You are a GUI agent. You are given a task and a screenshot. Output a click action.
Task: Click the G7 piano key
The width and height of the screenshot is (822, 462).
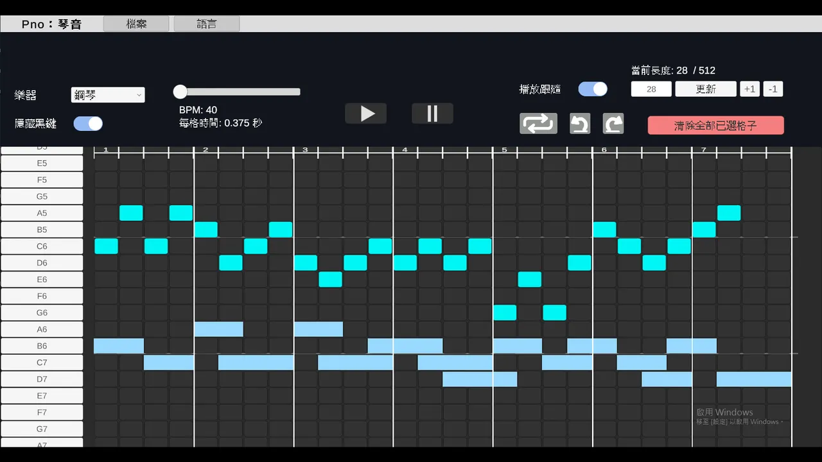tap(42, 429)
